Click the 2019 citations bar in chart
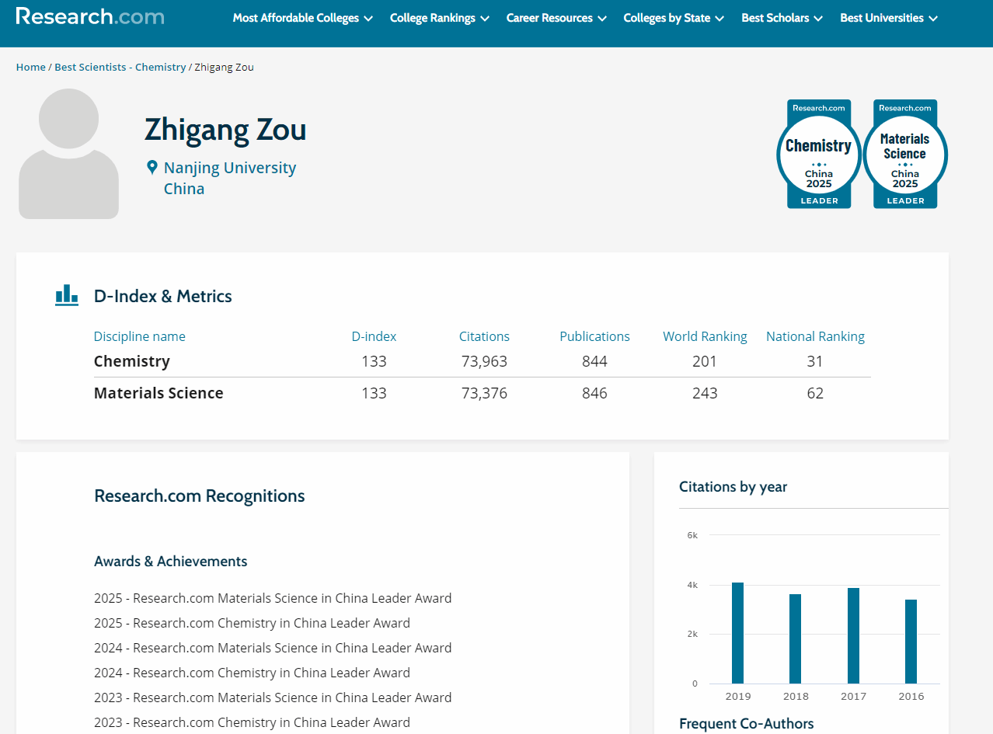The image size is (993, 734). [x=737, y=633]
